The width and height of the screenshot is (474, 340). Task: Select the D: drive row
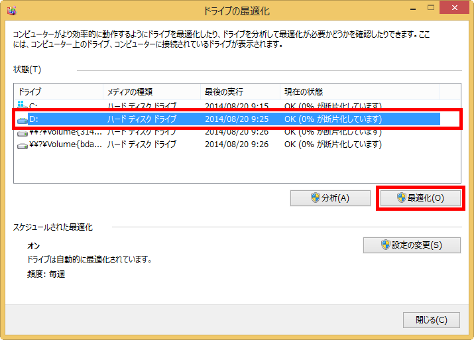pyautogui.click(x=229, y=119)
